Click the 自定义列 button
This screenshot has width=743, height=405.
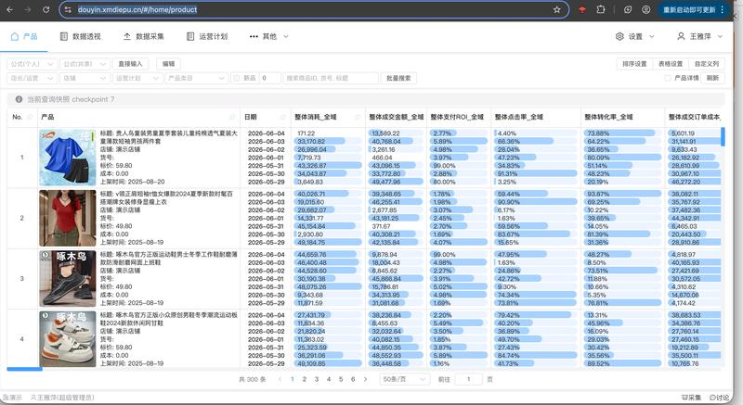pos(707,64)
